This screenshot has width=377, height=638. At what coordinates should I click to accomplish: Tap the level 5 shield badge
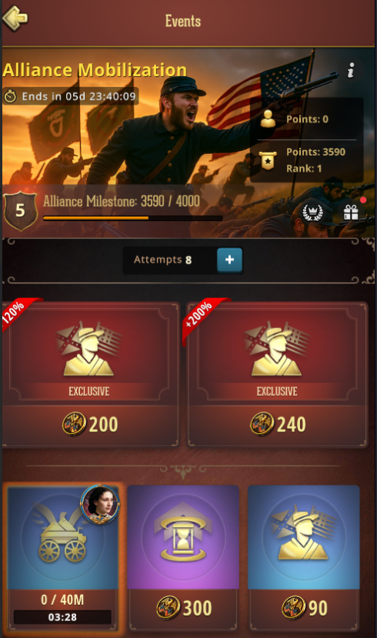[x=20, y=211]
